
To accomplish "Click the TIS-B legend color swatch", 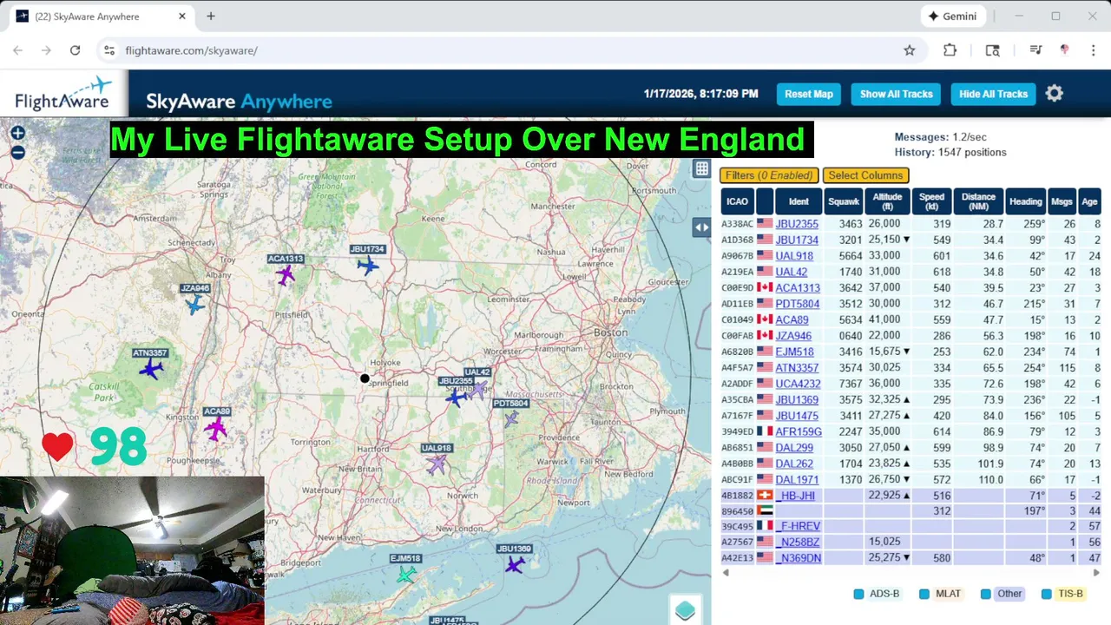I will [1047, 594].
